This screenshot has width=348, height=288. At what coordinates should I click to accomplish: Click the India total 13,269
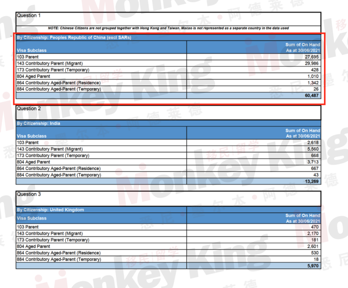coord(312,181)
